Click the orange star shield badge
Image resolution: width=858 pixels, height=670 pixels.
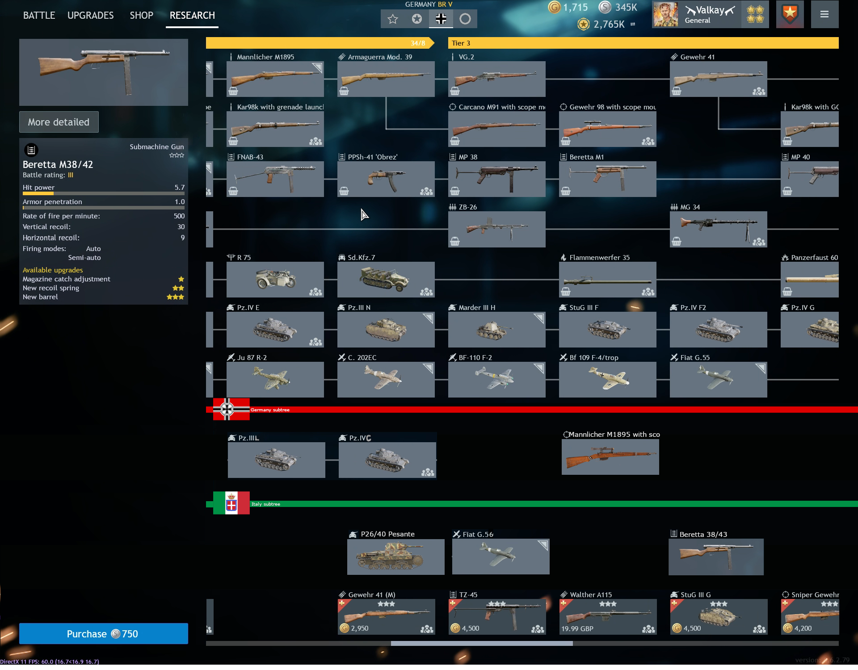click(x=790, y=15)
